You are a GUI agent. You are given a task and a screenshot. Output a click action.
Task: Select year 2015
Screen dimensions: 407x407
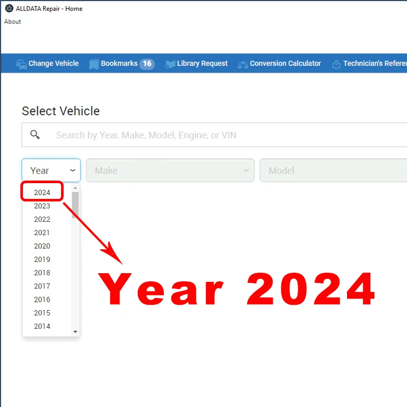42,313
